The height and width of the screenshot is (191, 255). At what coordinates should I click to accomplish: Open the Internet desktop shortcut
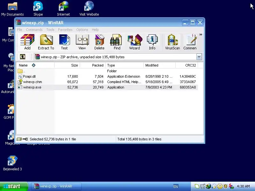[63, 9]
